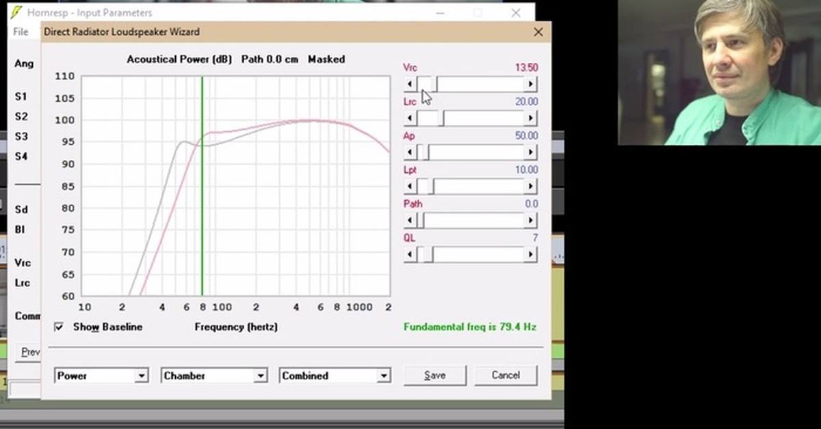The height and width of the screenshot is (429, 821).
Task: Click Vrc slider left arrow
Action: coord(410,84)
